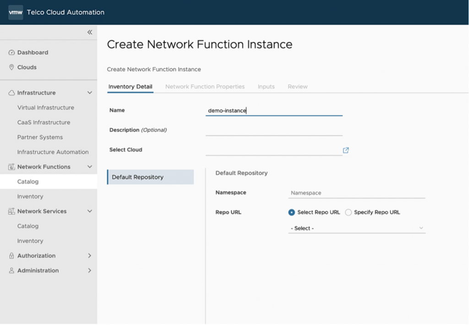Choose the Select Repo URL radio button
Screen dimensions: 469x325
click(291, 212)
